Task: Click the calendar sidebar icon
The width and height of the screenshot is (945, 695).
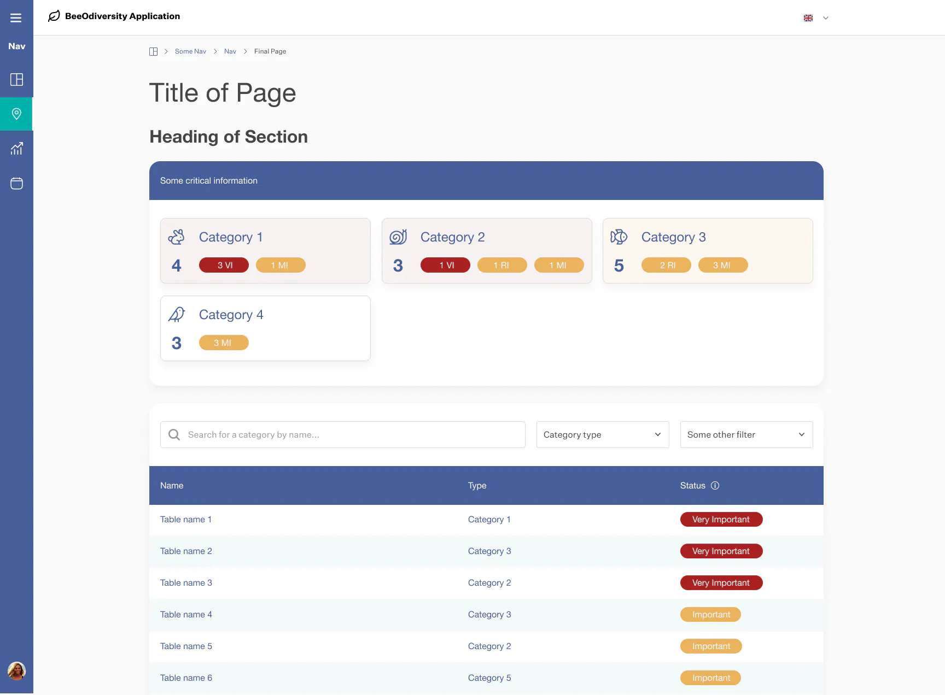Action: 16,184
